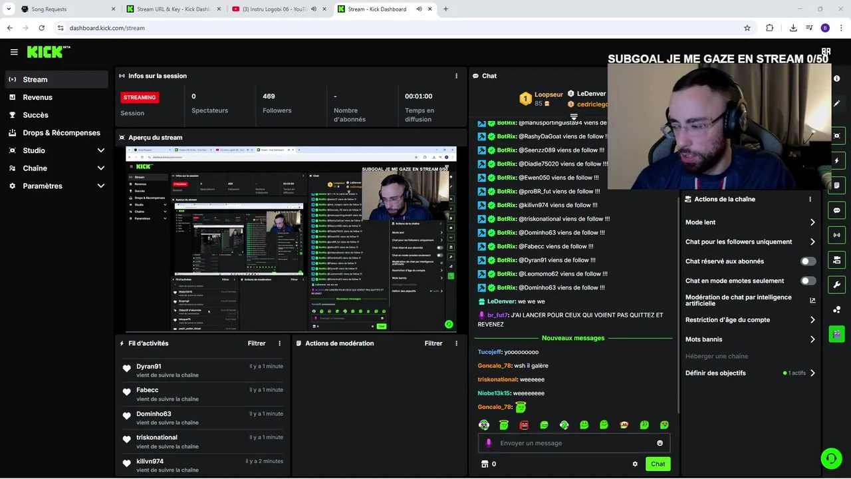Viewport: 851px width, 479px height.
Task: Open the browser extensions puzzle icon
Action: (x=770, y=28)
